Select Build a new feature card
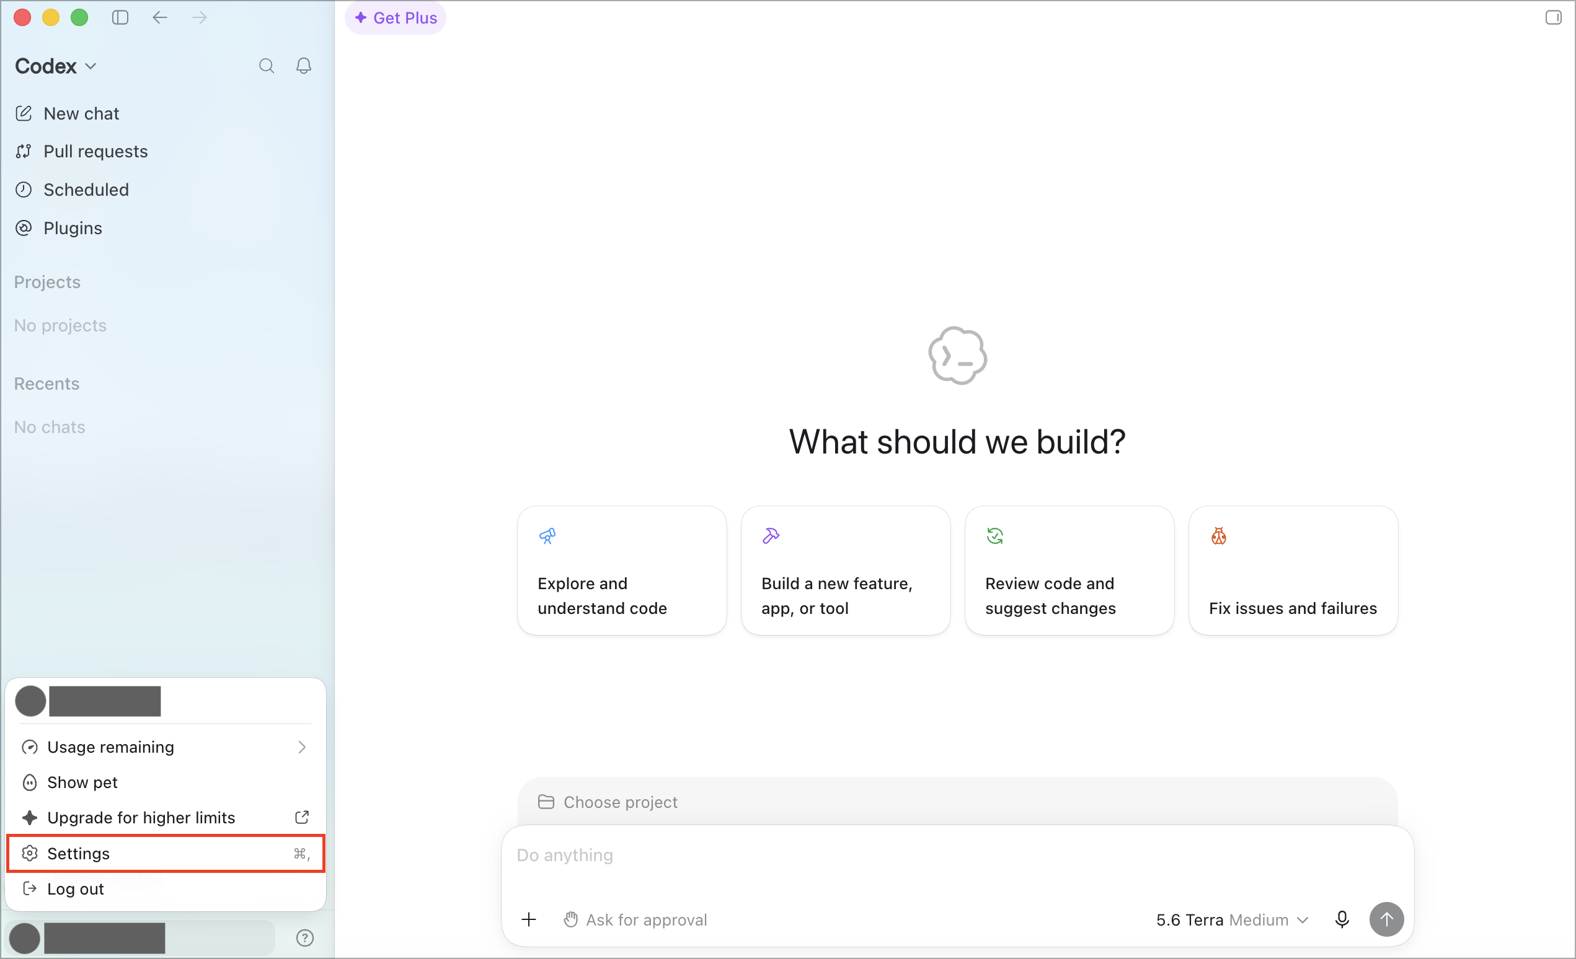The image size is (1576, 959). 846,571
